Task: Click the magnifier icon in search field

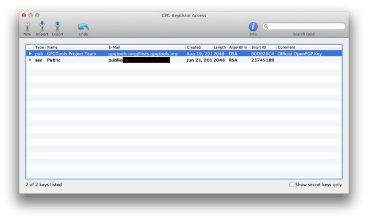Action: click(266, 26)
